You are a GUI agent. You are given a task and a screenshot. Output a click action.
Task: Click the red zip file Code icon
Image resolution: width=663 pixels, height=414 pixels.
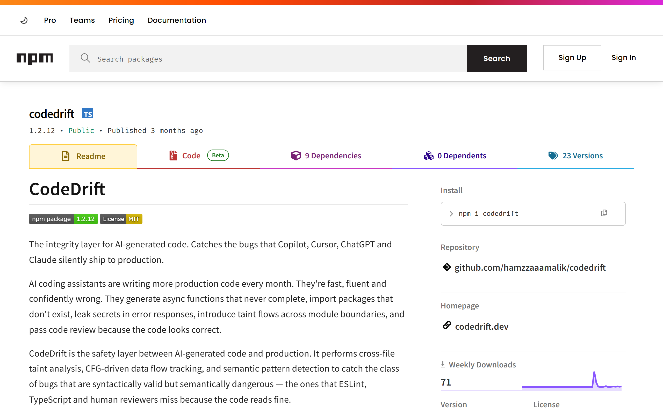coord(173,156)
